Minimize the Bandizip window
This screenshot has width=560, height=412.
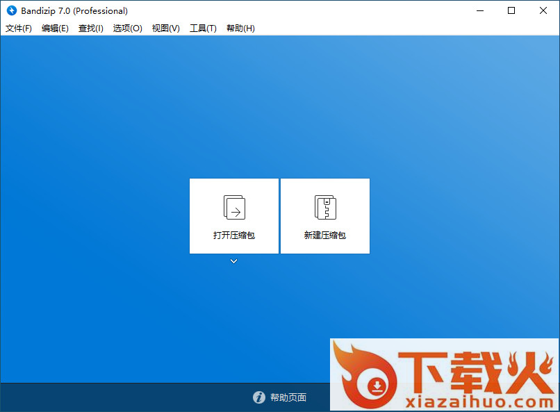479,10
